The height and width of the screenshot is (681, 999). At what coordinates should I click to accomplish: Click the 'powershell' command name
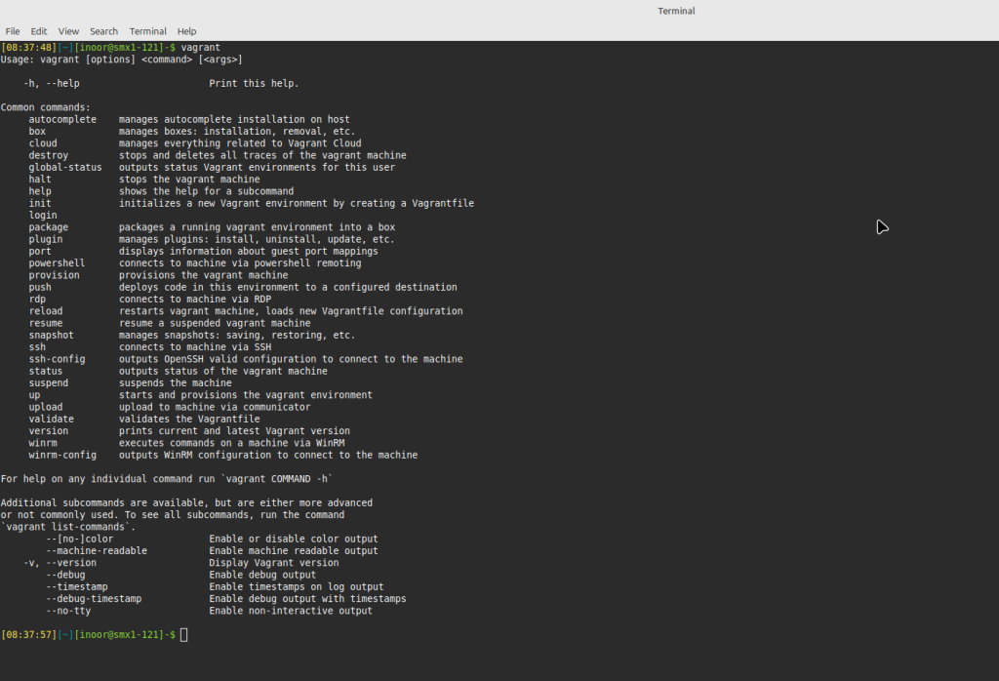(57, 263)
